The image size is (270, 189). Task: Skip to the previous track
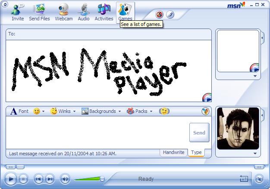coord(38,179)
